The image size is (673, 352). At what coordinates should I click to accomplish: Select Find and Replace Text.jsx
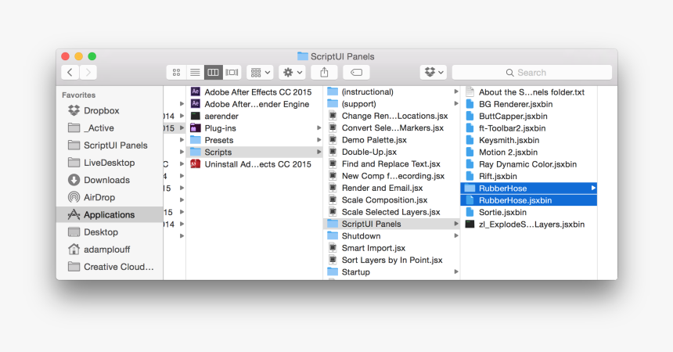(x=391, y=164)
